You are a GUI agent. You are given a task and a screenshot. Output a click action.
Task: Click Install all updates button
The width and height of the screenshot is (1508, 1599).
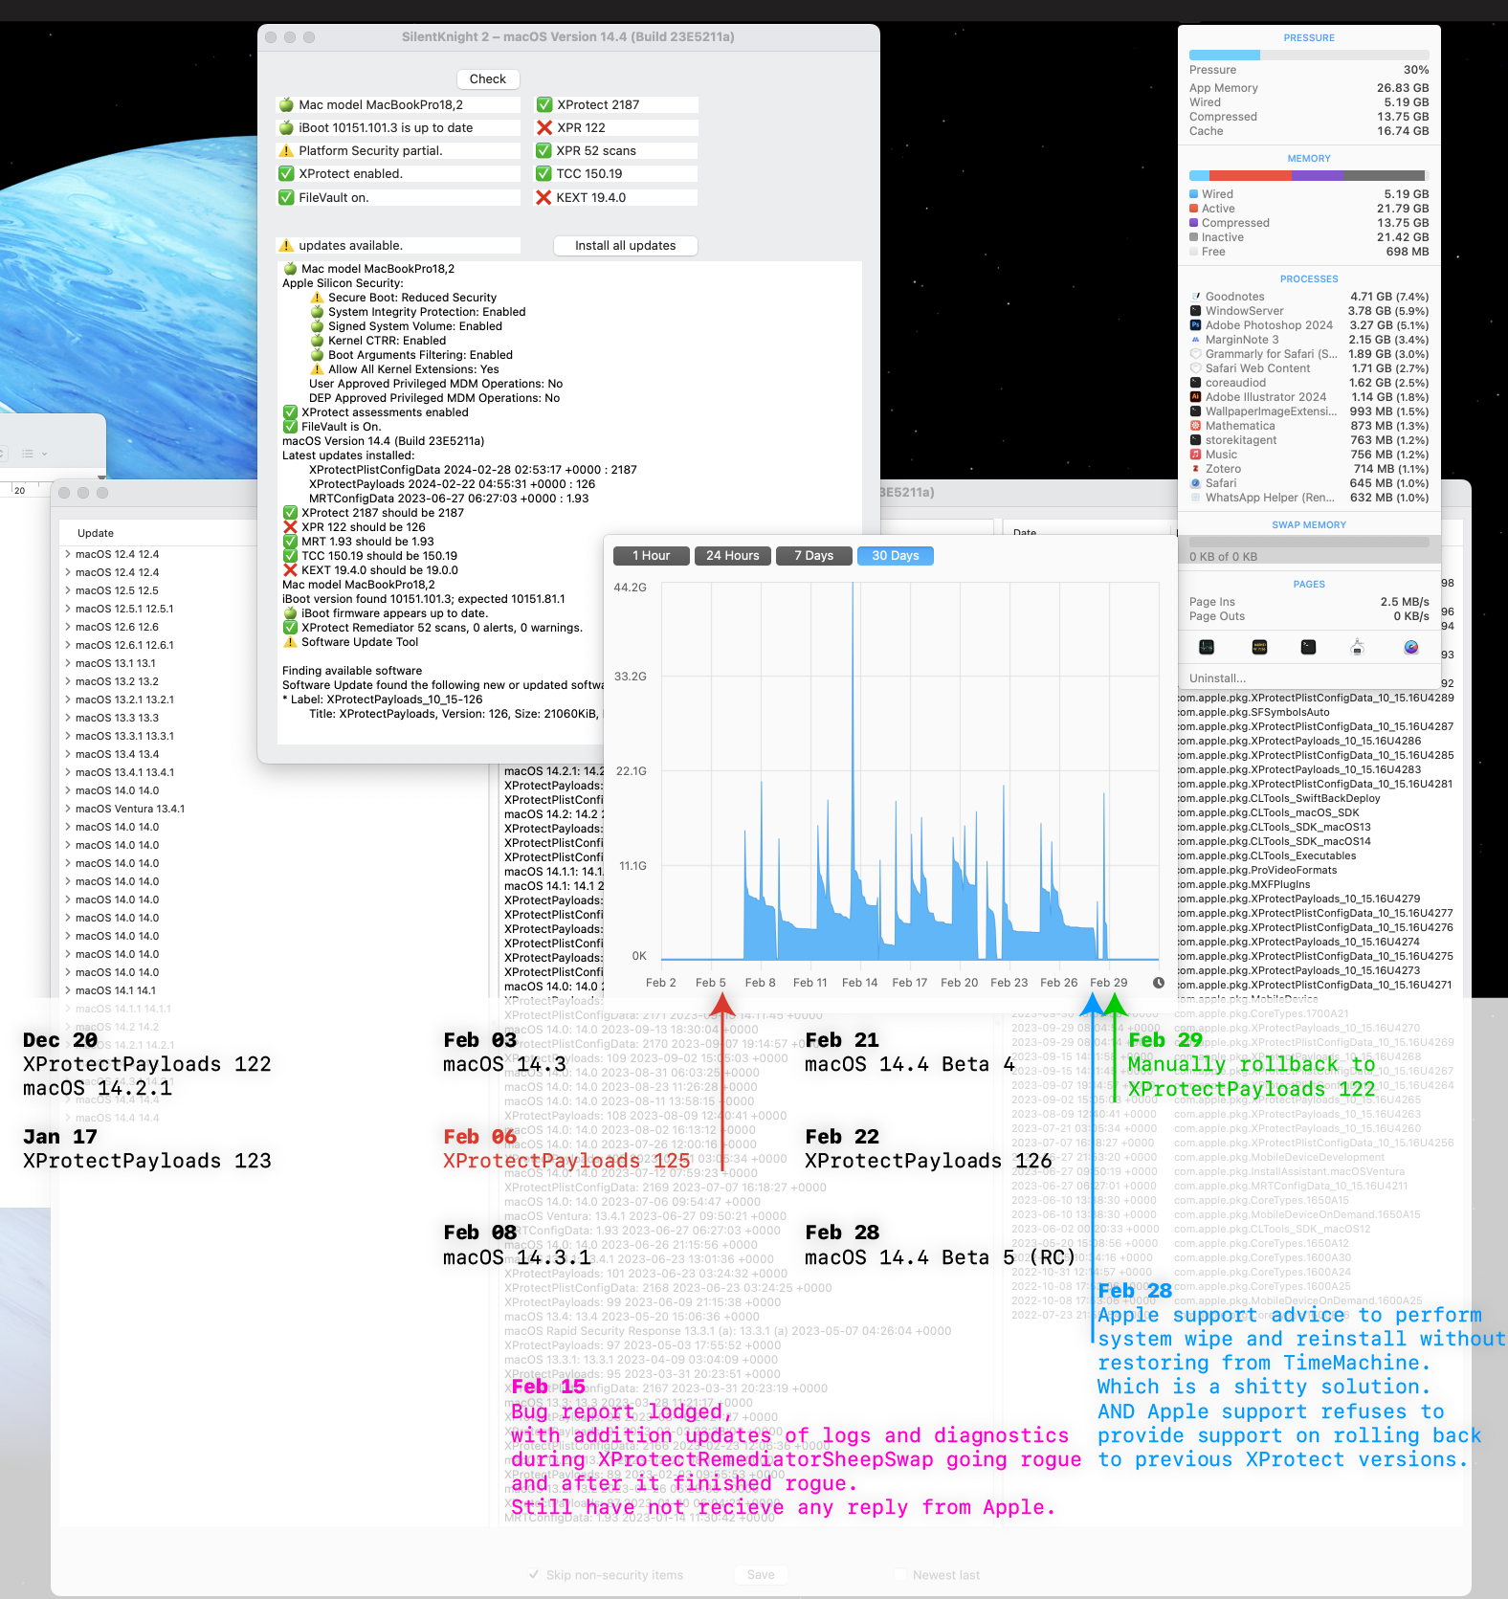[626, 246]
